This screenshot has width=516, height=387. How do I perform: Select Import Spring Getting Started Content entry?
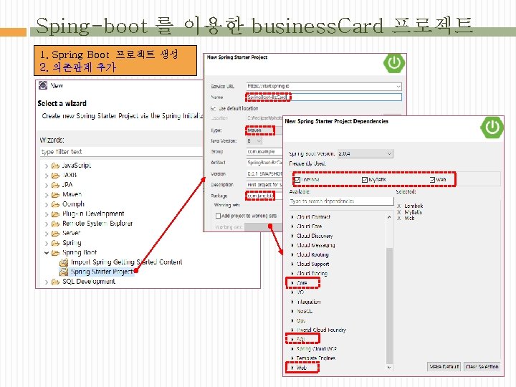click(x=126, y=262)
